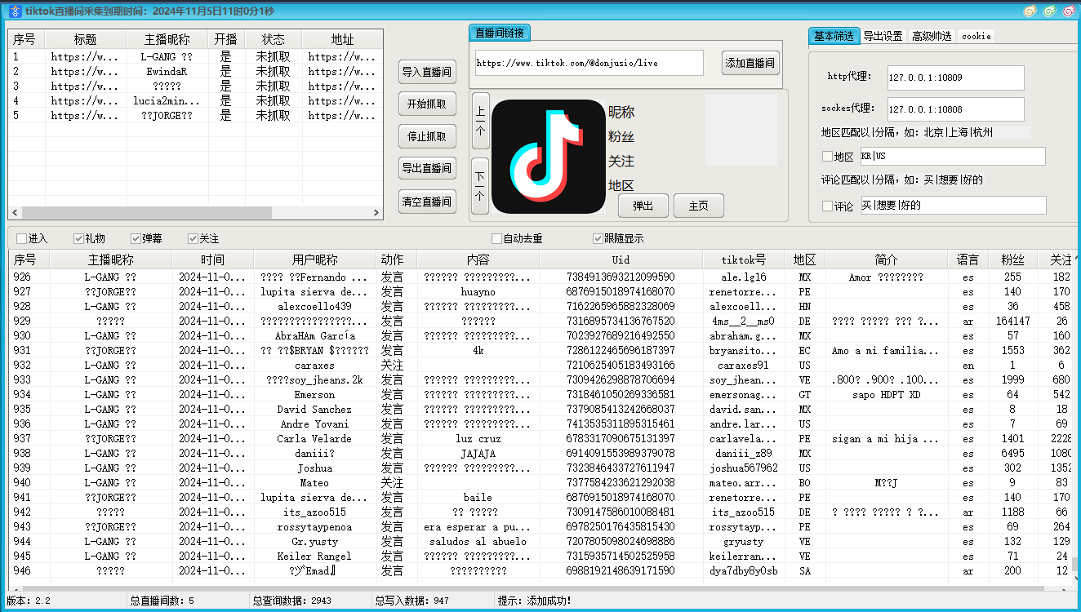Enable the 地区 filter checkbox
This screenshot has width=1081, height=612.
pyautogui.click(x=827, y=157)
